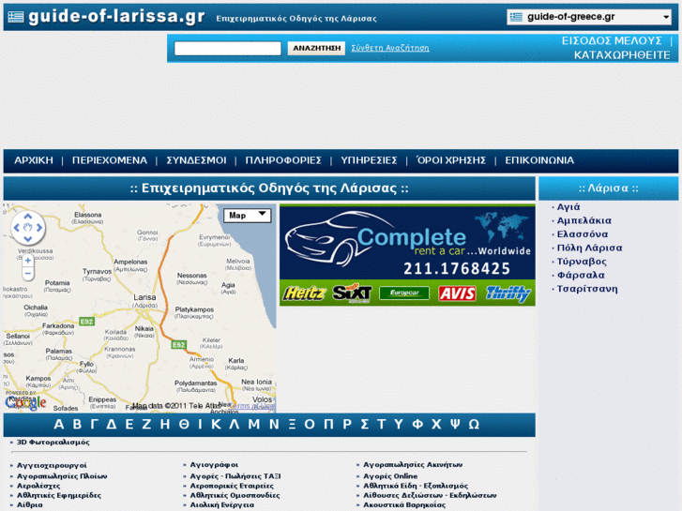The height and width of the screenshot is (511, 682).
Task: Open the ΥΠΗΡΕΣΙΕΣ menu item
Action: click(x=369, y=160)
